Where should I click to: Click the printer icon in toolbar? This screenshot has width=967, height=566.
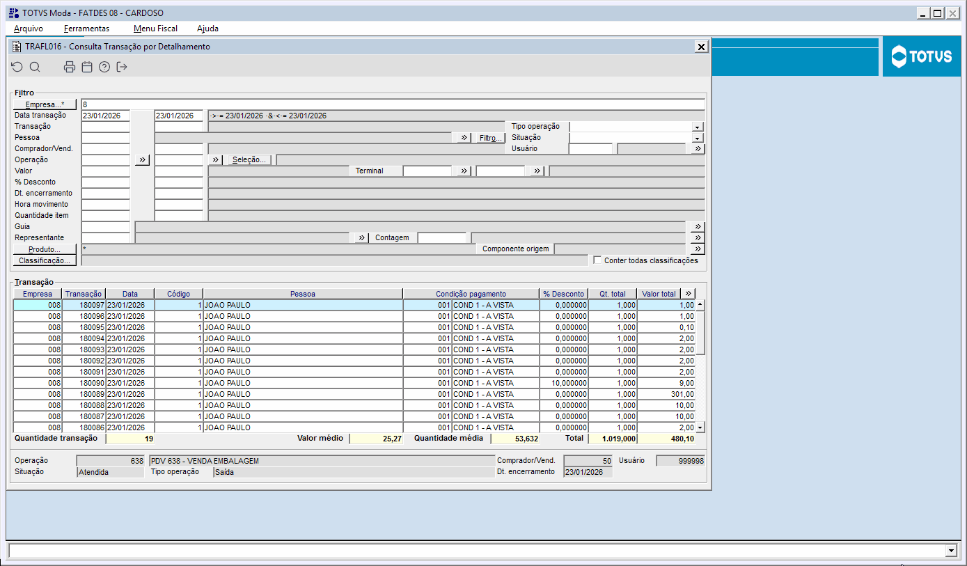70,67
